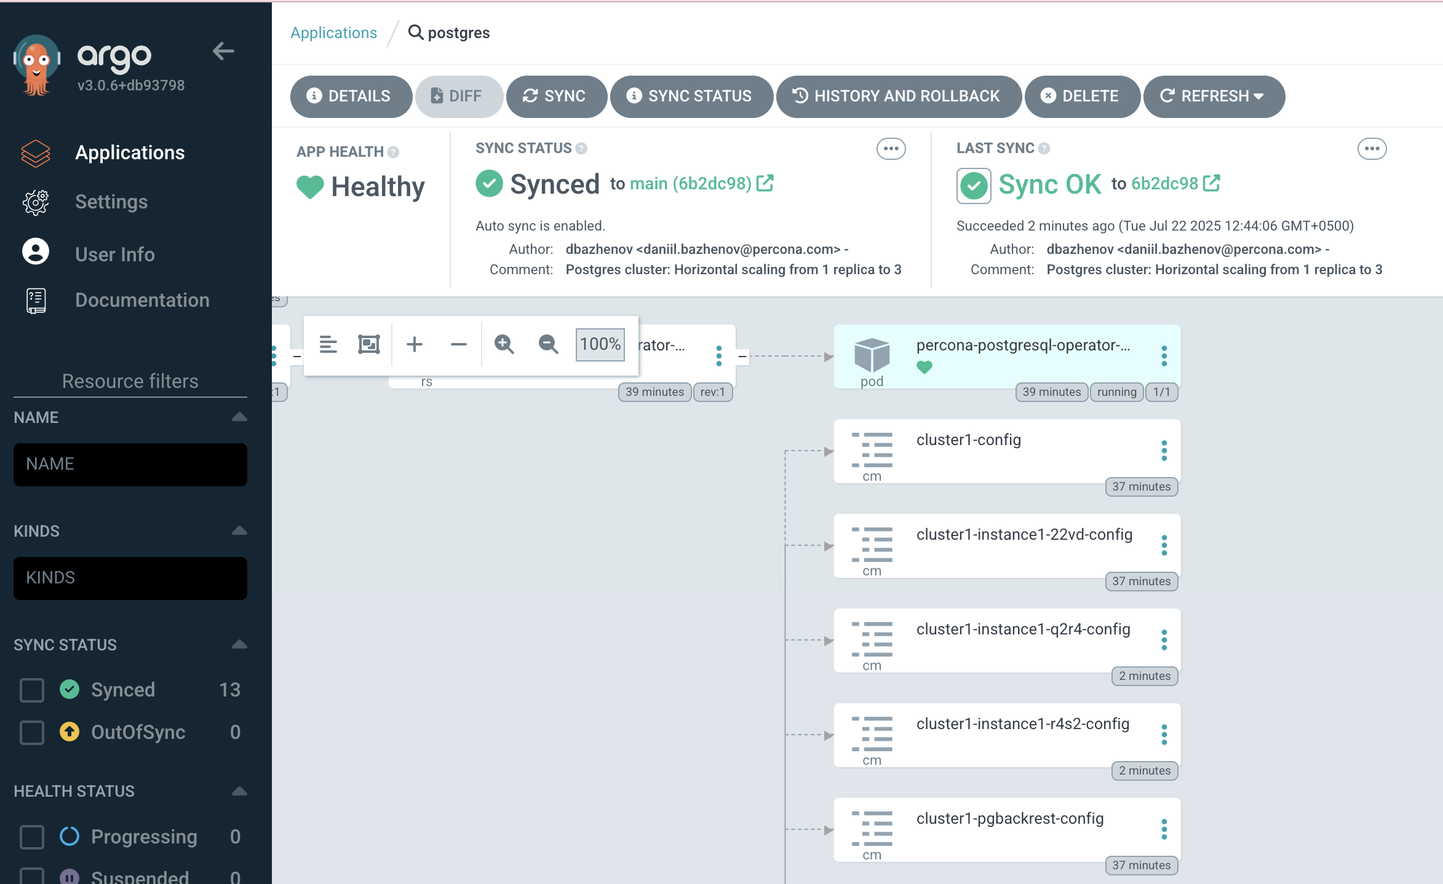Open cluster1-instance1-22vd-config kebab menu
This screenshot has width=1443, height=884.
(x=1164, y=545)
